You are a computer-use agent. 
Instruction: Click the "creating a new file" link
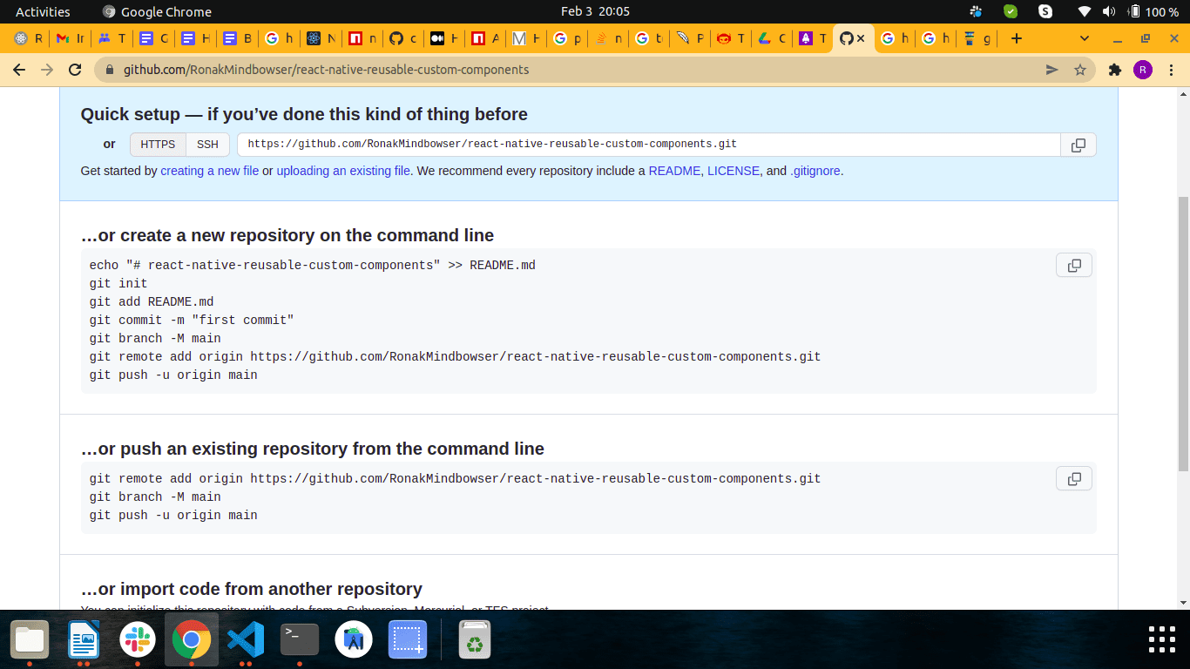(209, 171)
